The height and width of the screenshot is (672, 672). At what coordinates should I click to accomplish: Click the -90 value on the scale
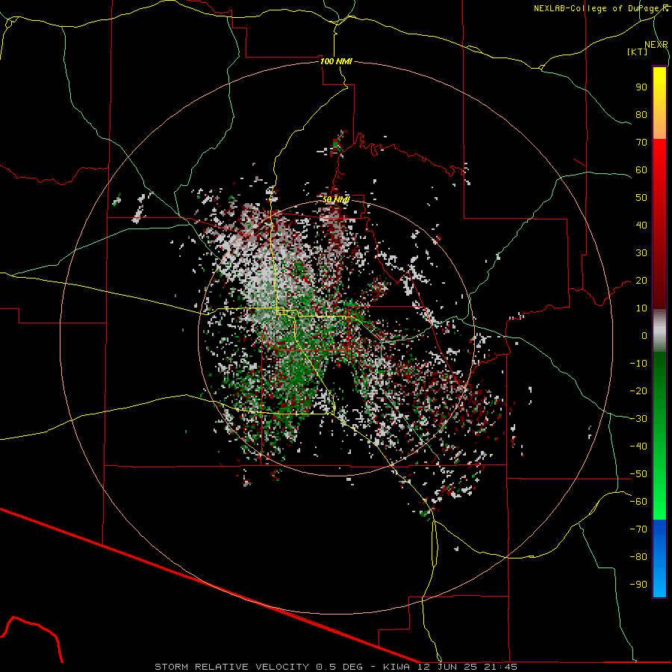point(638,585)
